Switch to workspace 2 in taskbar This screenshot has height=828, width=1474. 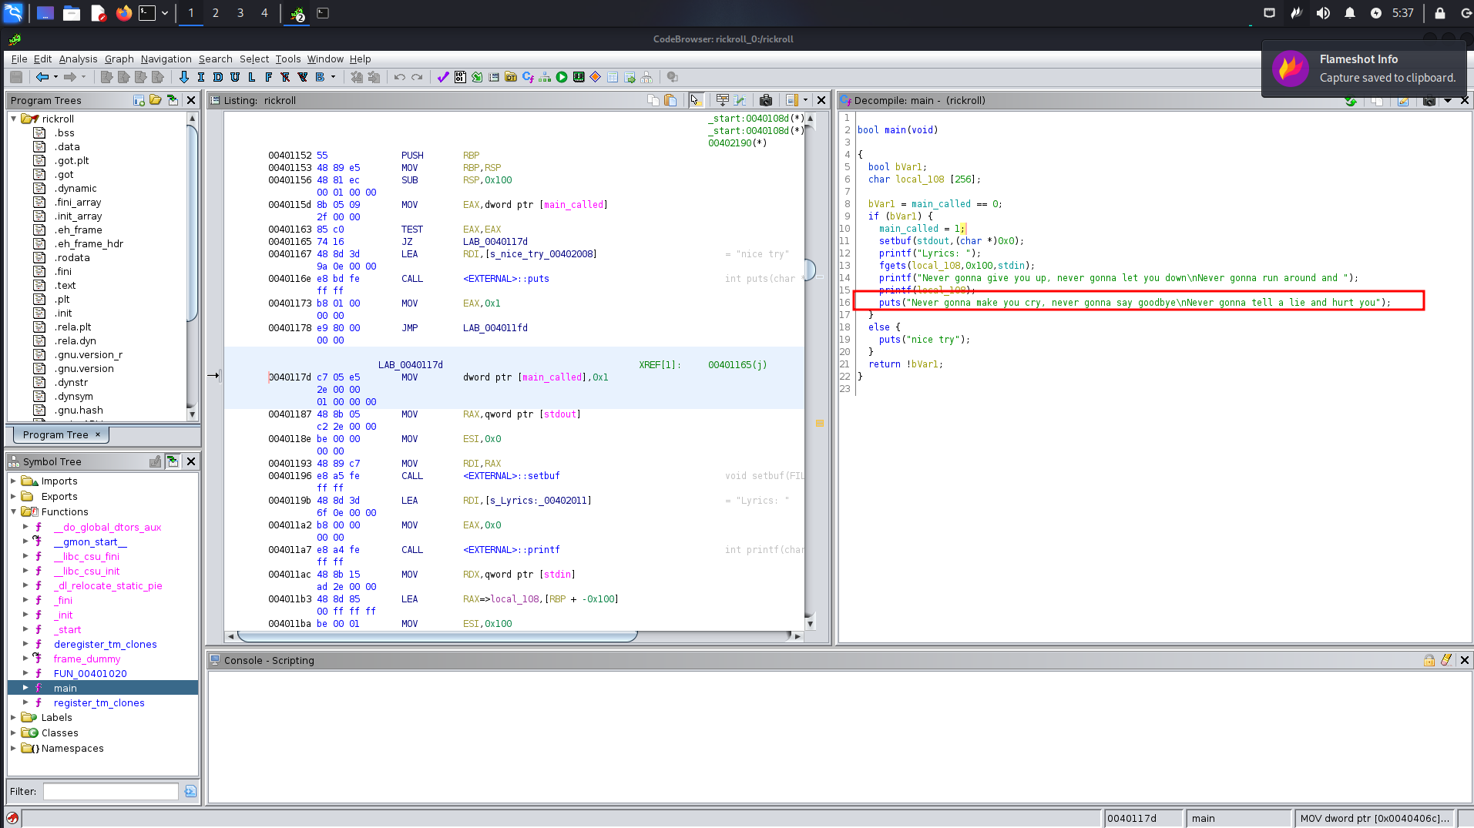[216, 13]
